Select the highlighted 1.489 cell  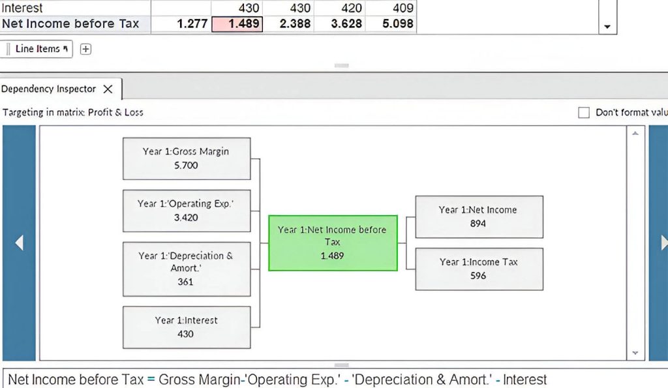click(x=236, y=25)
